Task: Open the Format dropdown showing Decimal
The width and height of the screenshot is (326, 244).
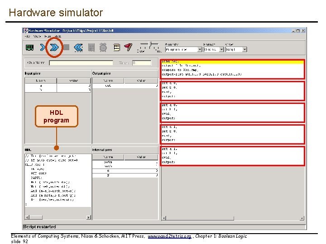Action: pos(214,50)
